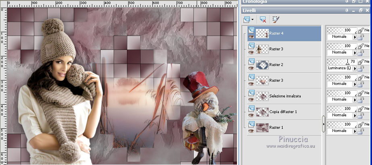
Task: Click the link chain icon of the Raster 4 layer
Action: [361, 30]
